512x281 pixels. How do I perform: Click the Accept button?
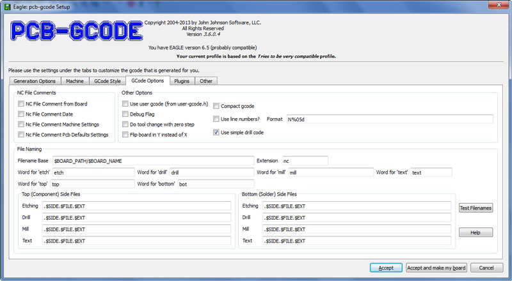(386, 268)
